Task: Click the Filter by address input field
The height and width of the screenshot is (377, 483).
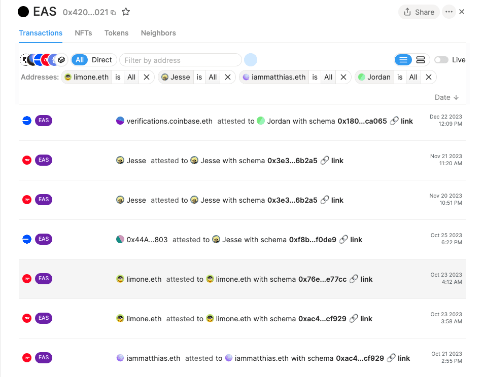Action: pyautogui.click(x=181, y=60)
